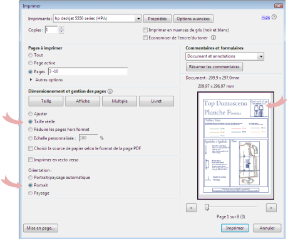Choose the Taille réelle option
This screenshot has height=239, width=288.
tap(31, 121)
